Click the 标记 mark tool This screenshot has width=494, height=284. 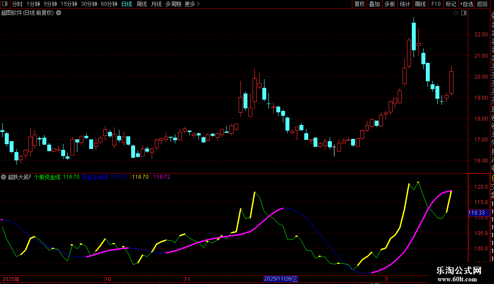coord(451,4)
